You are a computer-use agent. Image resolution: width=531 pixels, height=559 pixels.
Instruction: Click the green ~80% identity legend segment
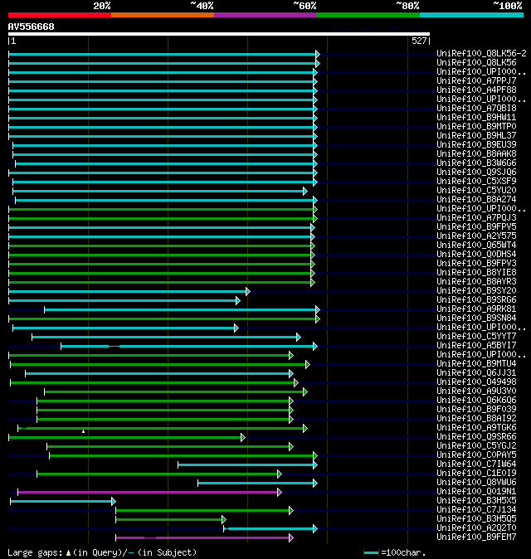click(368, 15)
